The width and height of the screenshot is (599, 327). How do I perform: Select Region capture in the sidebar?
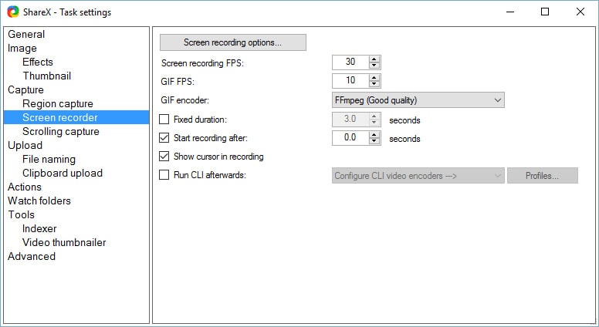coord(58,103)
